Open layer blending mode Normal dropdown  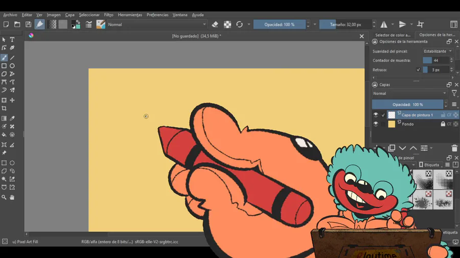pyautogui.click(x=410, y=94)
